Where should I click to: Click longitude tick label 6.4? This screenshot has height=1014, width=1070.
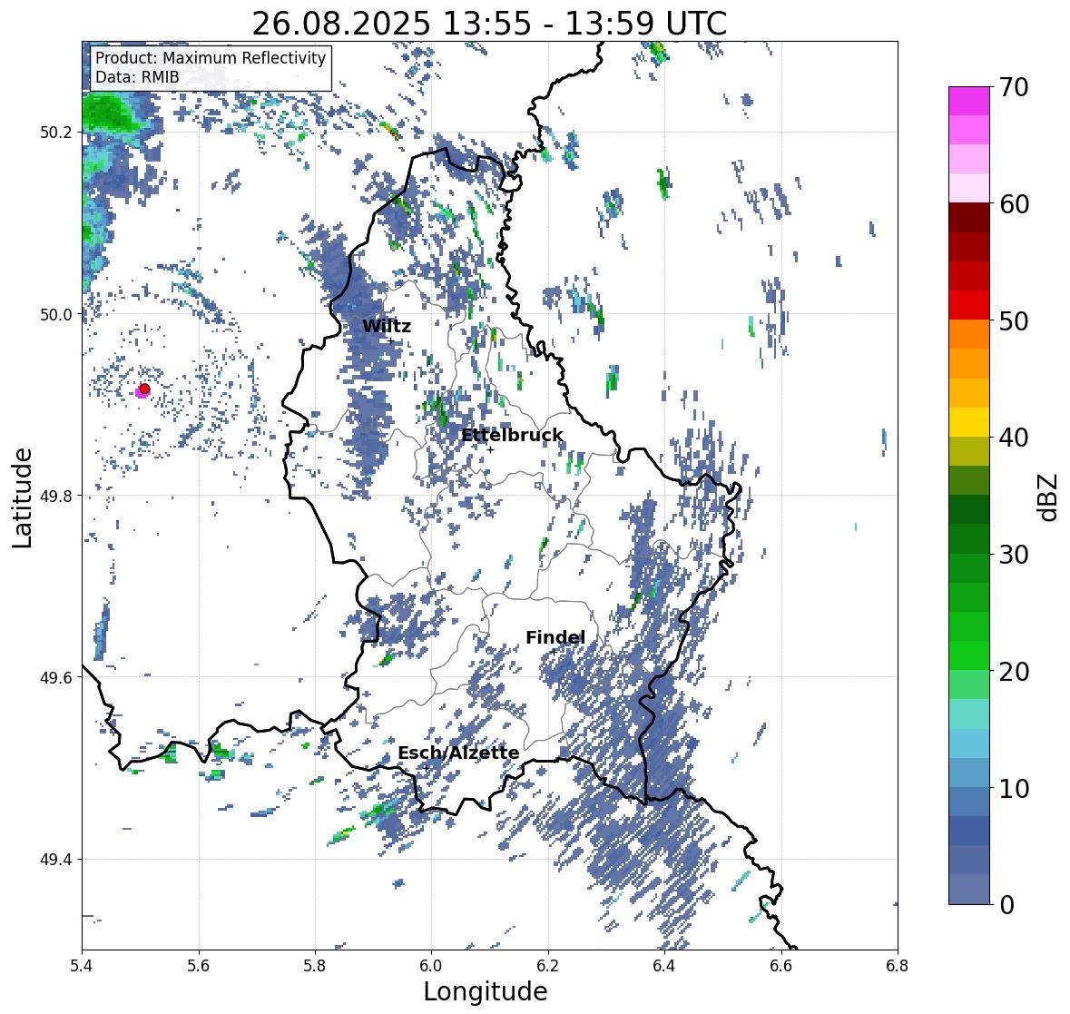(x=664, y=966)
